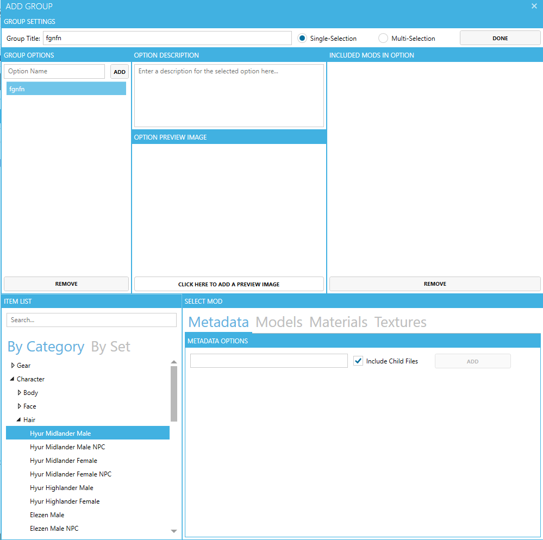Click ADD in Metadata Options
Viewport: 543px width, 540px height.
(473, 361)
